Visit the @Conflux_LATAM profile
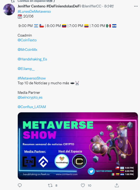The height and width of the screenshot is (190, 140). point(32,107)
